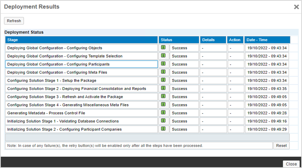The width and height of the screenshot is (302, 168).
Task: Select the Configuring Participants stage field
Action: click(81, 64)
